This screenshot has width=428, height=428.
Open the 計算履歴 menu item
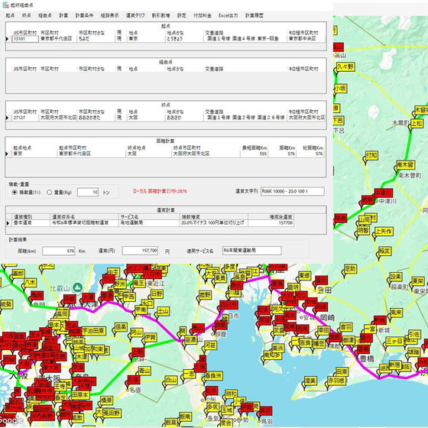254,15
